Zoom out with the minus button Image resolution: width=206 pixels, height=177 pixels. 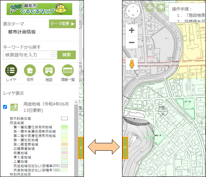click(132, 42)
